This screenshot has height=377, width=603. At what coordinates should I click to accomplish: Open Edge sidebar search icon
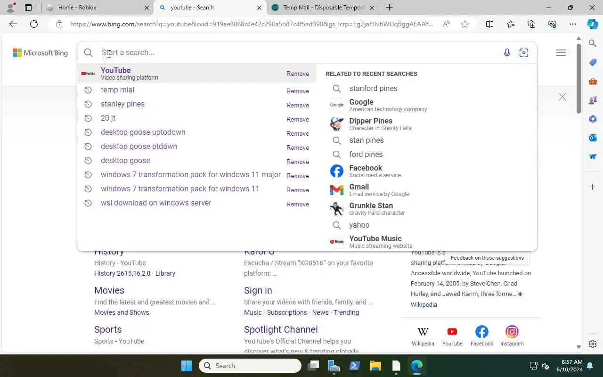[x=593, y=43]
